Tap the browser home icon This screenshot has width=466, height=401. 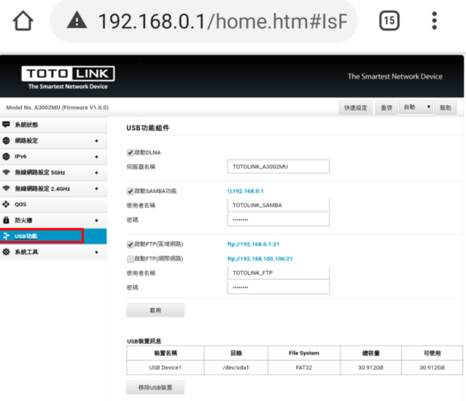tap(23, 21)
